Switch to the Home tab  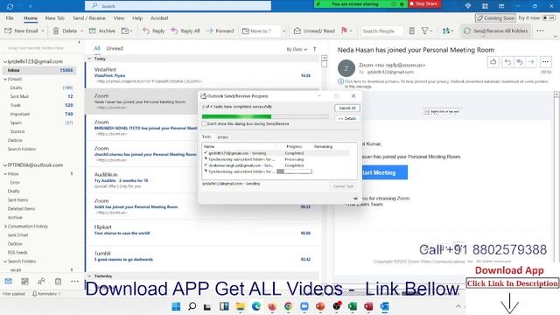click(31, 17)
